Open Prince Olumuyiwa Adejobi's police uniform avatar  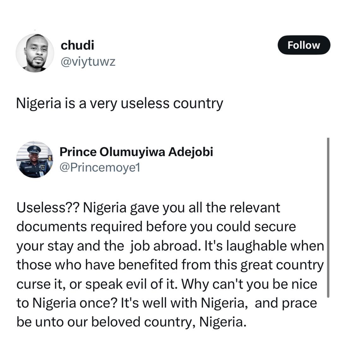pos(35,159)
